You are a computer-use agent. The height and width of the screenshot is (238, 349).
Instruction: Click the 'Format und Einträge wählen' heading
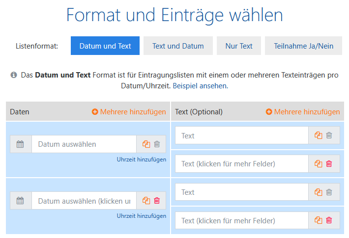[x=174, y=15]
